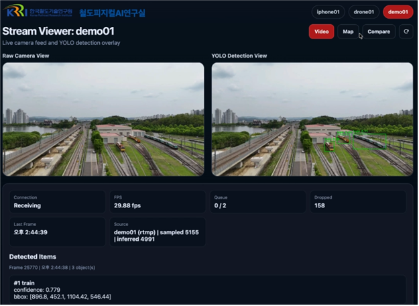The height and width of the screenshot is (306, 419).
Task: Select the #1 train detected item
Action: [208, 290]
